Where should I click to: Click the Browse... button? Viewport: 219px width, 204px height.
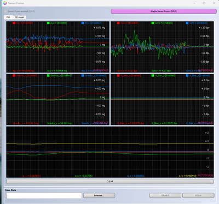[x=99, y=195]
